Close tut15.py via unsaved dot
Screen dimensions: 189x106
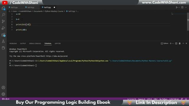[54, 7]
